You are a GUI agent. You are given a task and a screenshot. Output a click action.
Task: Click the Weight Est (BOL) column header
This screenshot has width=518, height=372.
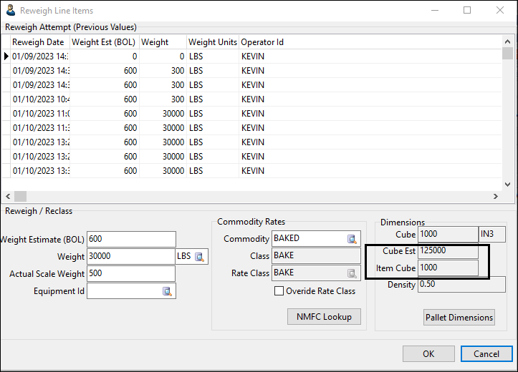[x=104, y=42]
